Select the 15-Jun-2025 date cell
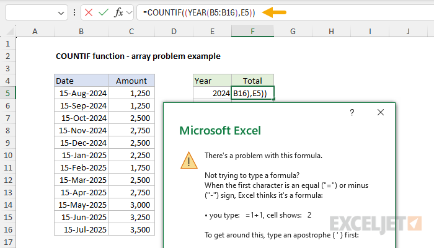 81,217
